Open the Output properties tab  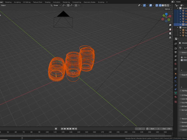coord(176,52)
